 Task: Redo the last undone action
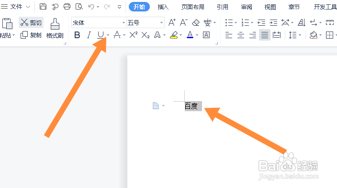pos(107,7)
